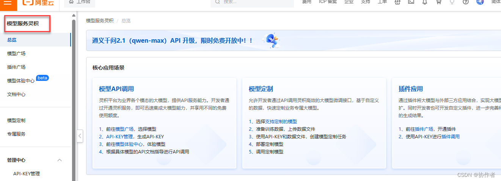Open the Cloud Shell terminal icon

(x=411, y=2)
